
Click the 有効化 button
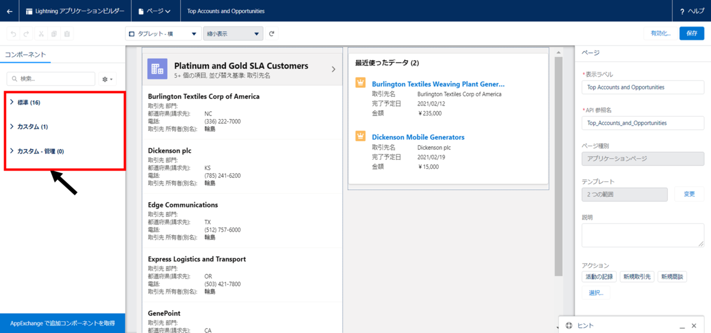pyautogui.click(x=660, y=34)
